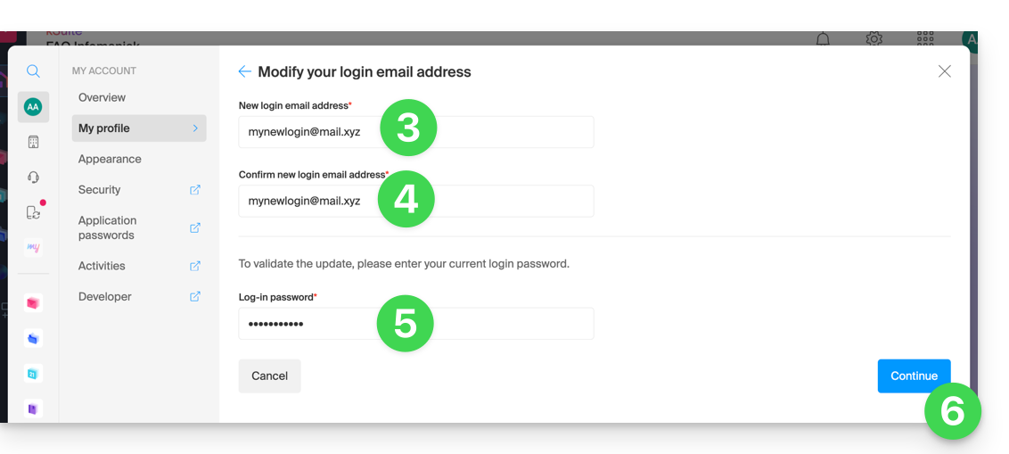The height and width of the screenshot is (454, 1009).
Task: Click the search magnifier icon in sidebar
Action: click(34, 71)
